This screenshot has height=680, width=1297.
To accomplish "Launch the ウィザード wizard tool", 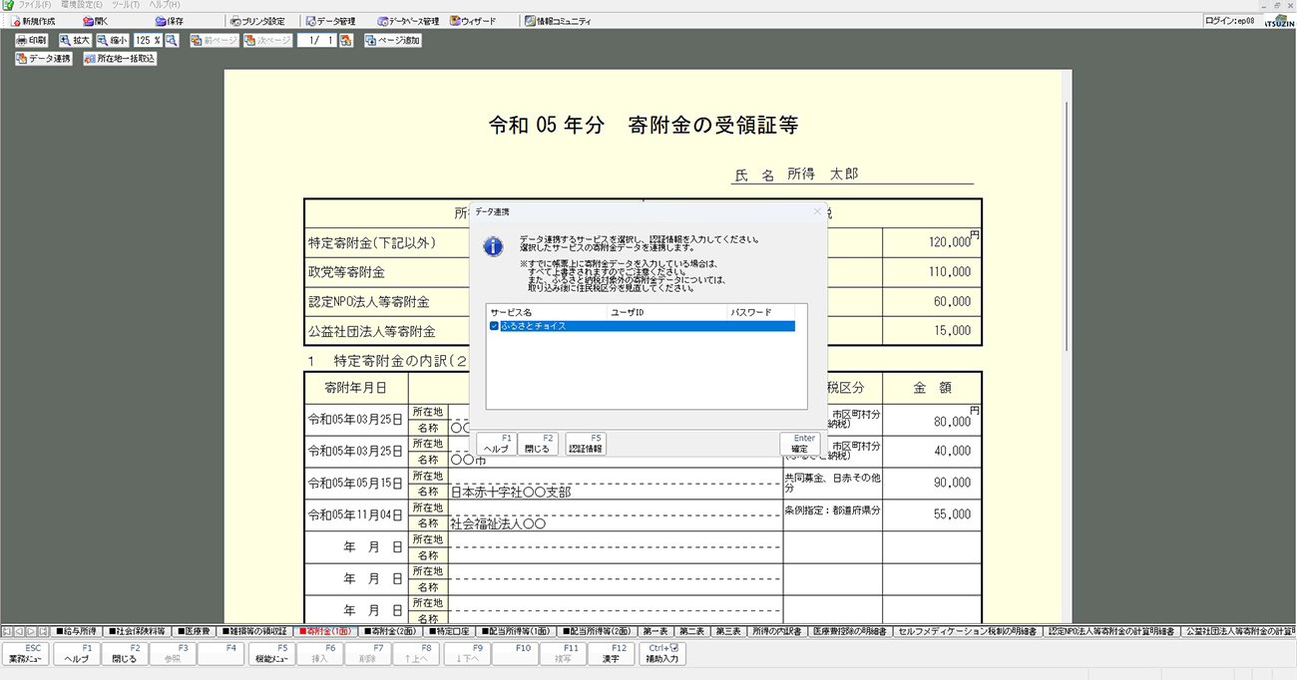I will (x=472, y=21).
